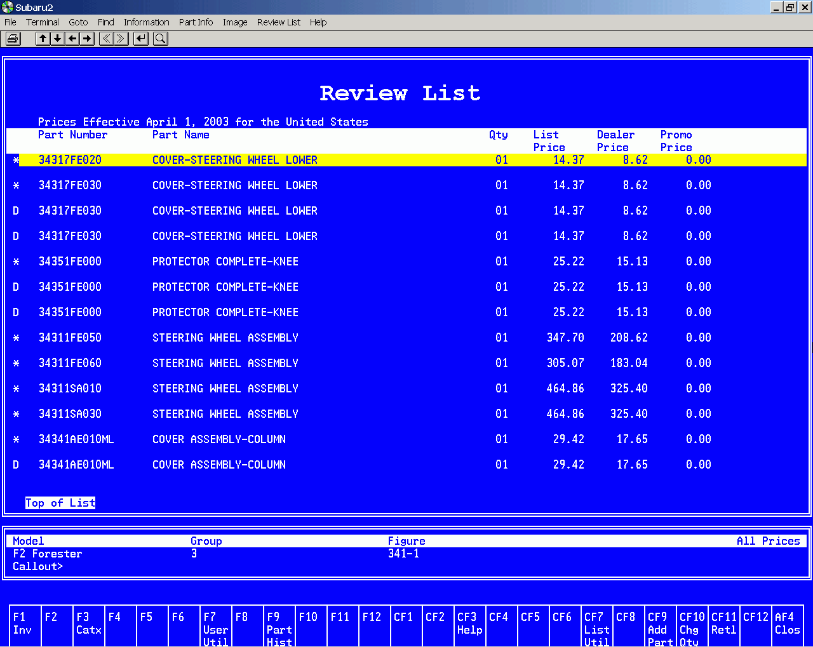Screen dimensions: 813x647
Task: Click the Callout> input prompt
Action: pos(38,566)
